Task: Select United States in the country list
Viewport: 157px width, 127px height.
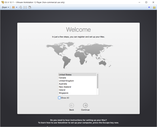Action: (77, 74)
